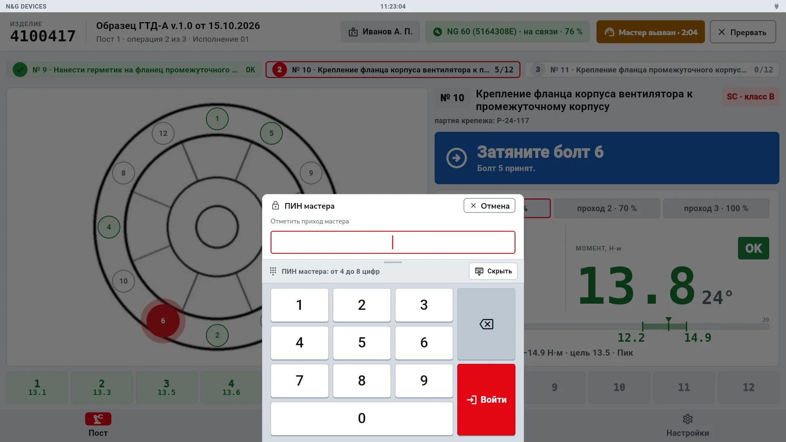Switch to step № 10 fan flange tab
The height and width of the screenshot is (442, 786).
coord(393,70)
